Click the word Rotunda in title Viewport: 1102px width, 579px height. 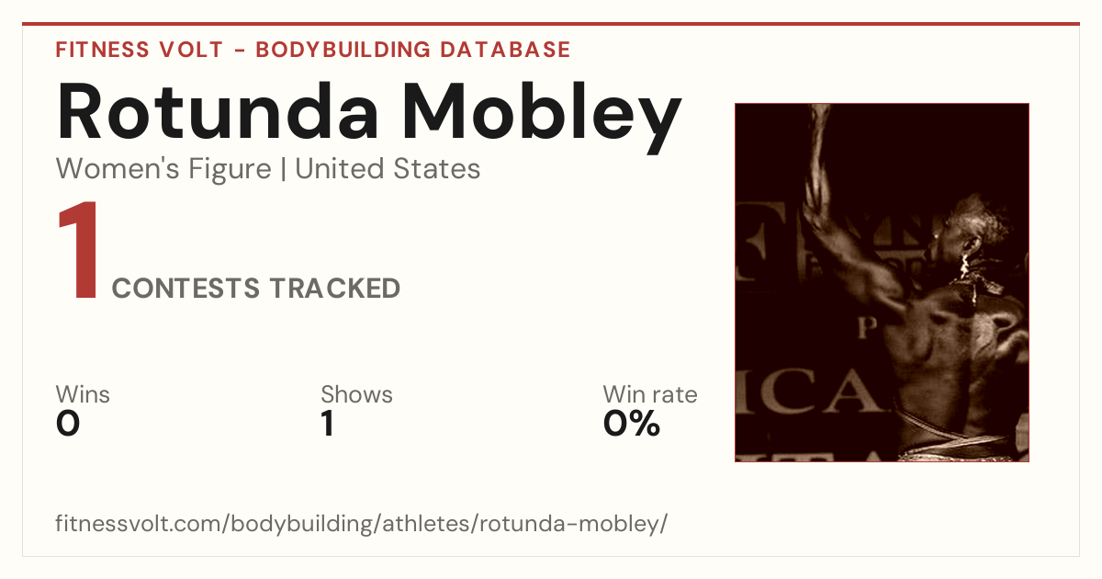click(x=218, y=112)
